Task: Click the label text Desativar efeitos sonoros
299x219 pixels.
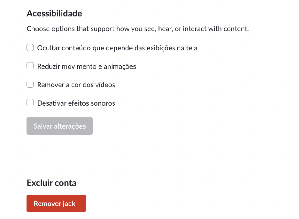Action: coord(76,103)
